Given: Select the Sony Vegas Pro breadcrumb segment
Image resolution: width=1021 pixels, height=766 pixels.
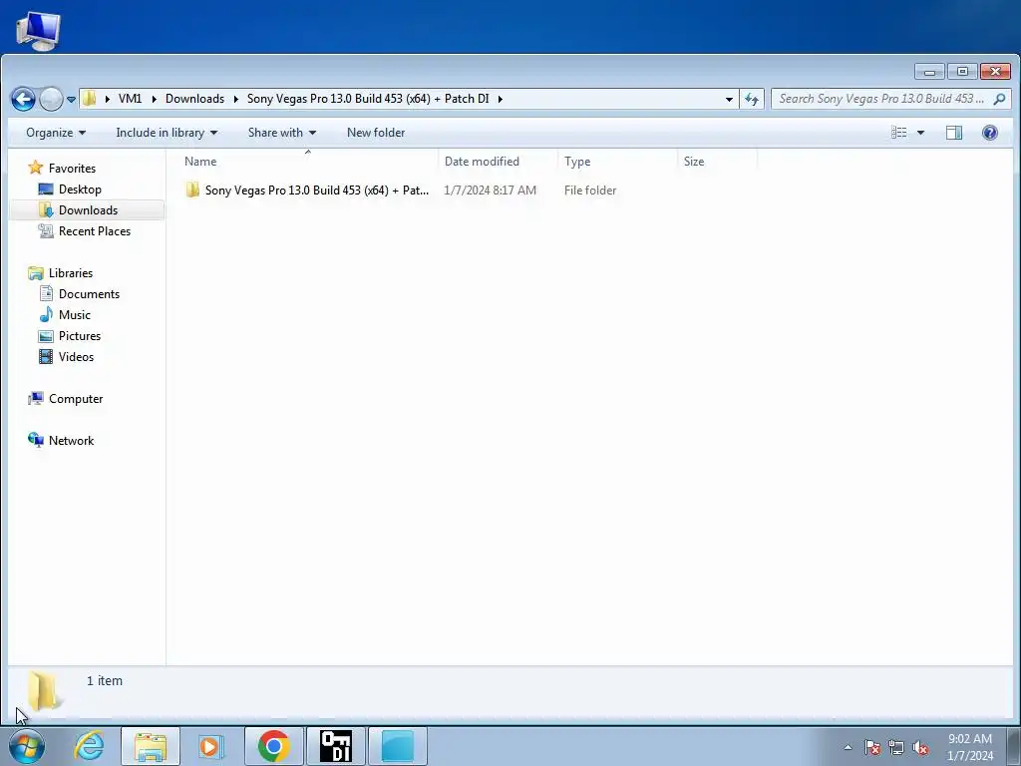Looking at the screenshot, I should 368,99.
